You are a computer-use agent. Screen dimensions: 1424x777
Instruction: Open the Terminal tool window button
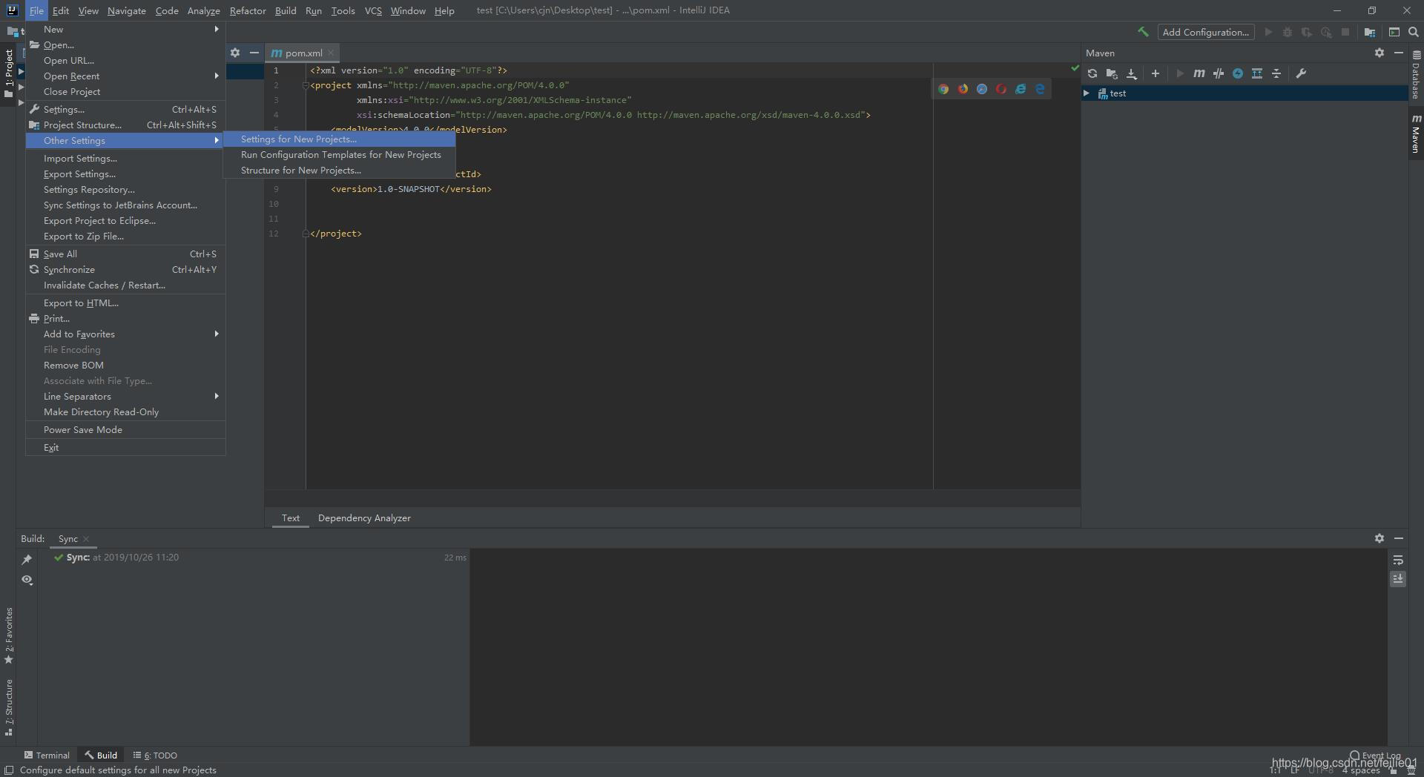(47, 755)
